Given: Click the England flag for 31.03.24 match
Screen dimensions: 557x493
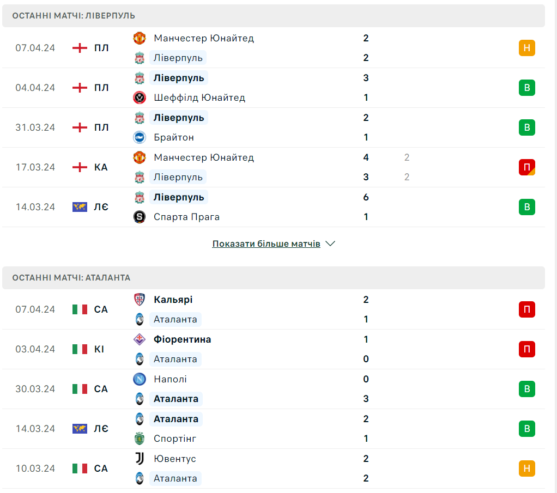Looking at the screenshot, I should point(80,127).
